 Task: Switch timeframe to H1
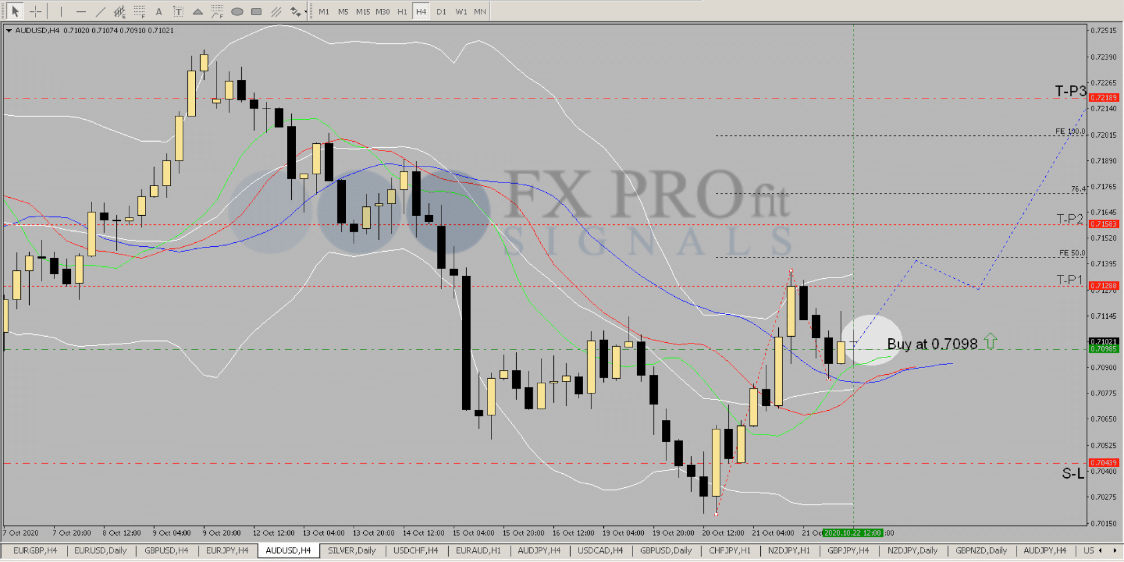(402, 11)
